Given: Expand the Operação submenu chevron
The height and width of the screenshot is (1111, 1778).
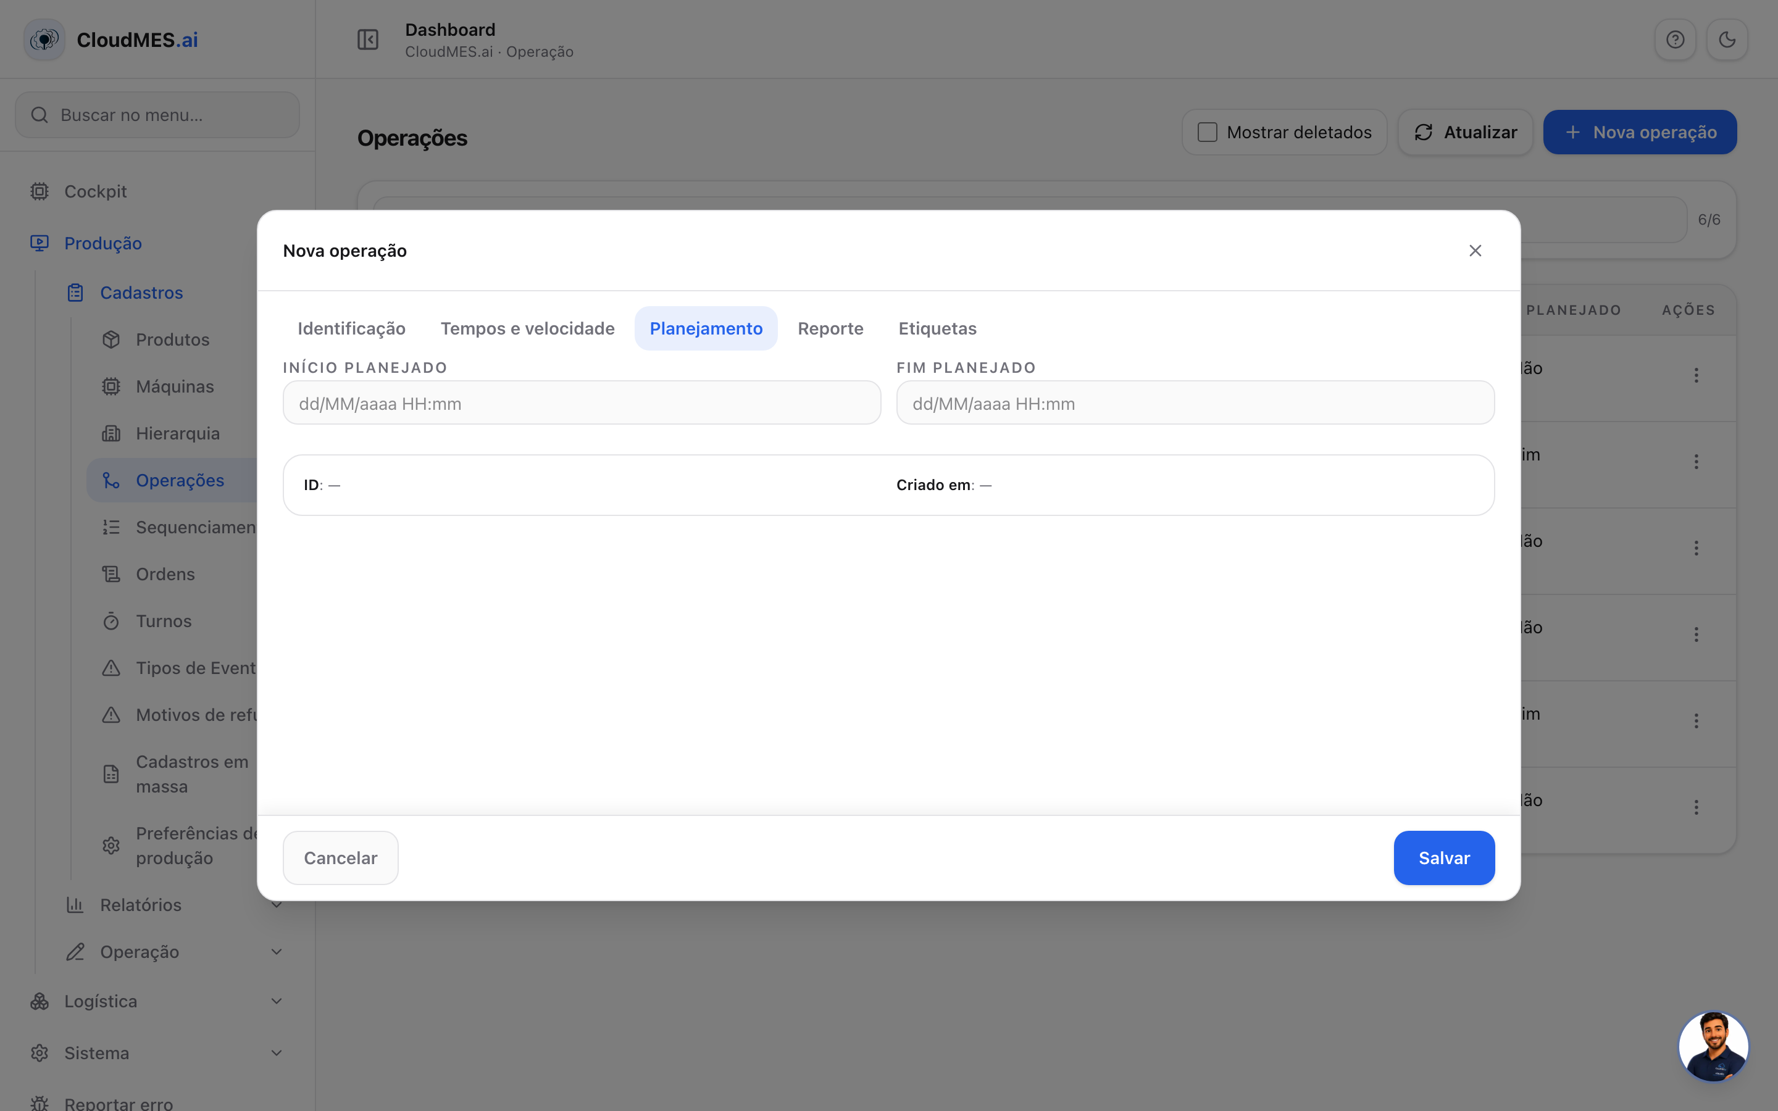Looking at the screenshot, I should pyautogui.click(x=277, y=952).
